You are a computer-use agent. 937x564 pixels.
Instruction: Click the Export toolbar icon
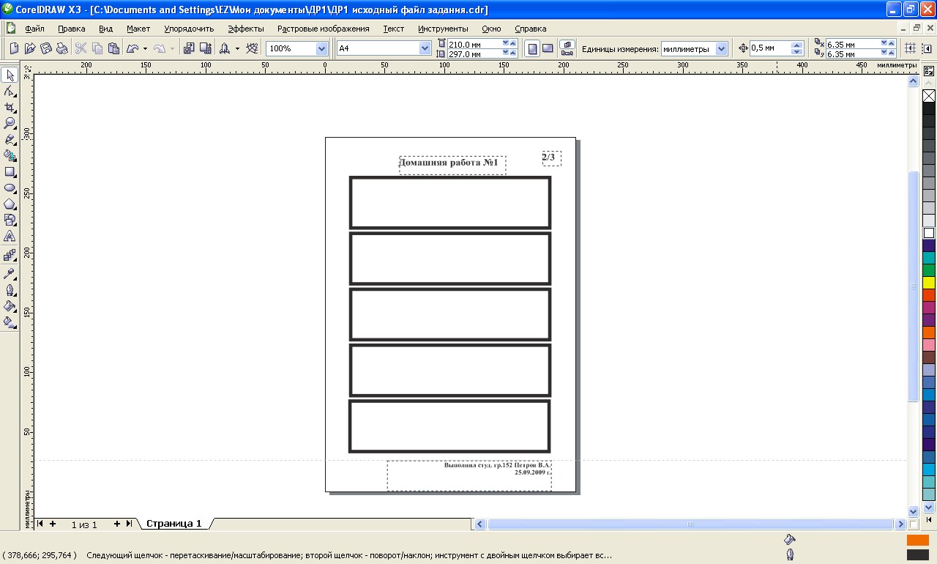[x=205, y=48]
